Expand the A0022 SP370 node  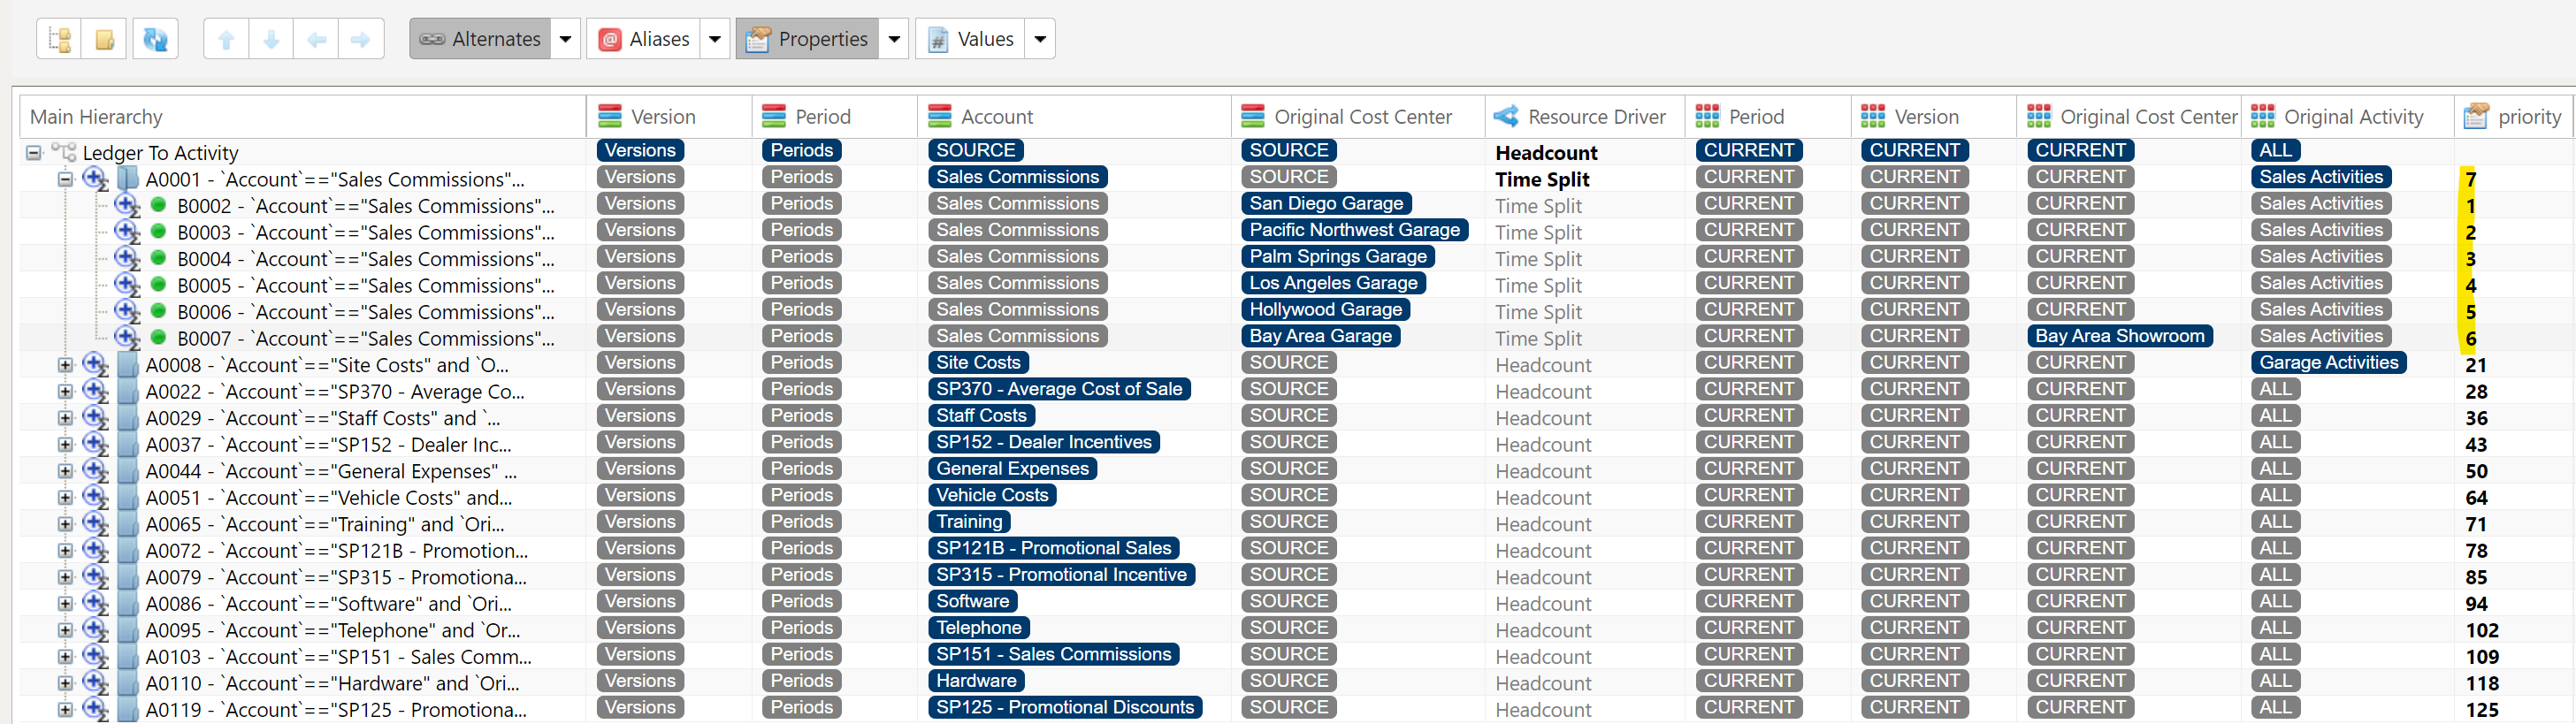click(65, 392)
